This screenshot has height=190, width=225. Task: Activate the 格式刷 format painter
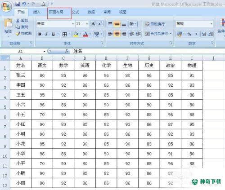click(x=24, y=34)
